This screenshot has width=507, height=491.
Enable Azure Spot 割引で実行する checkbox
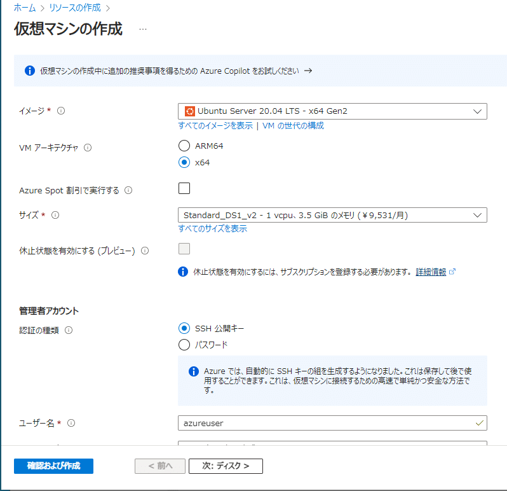(x=184, y=188)
